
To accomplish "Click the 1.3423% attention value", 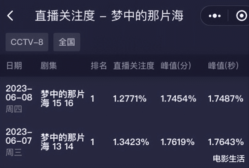I will [x=131, y=142].
